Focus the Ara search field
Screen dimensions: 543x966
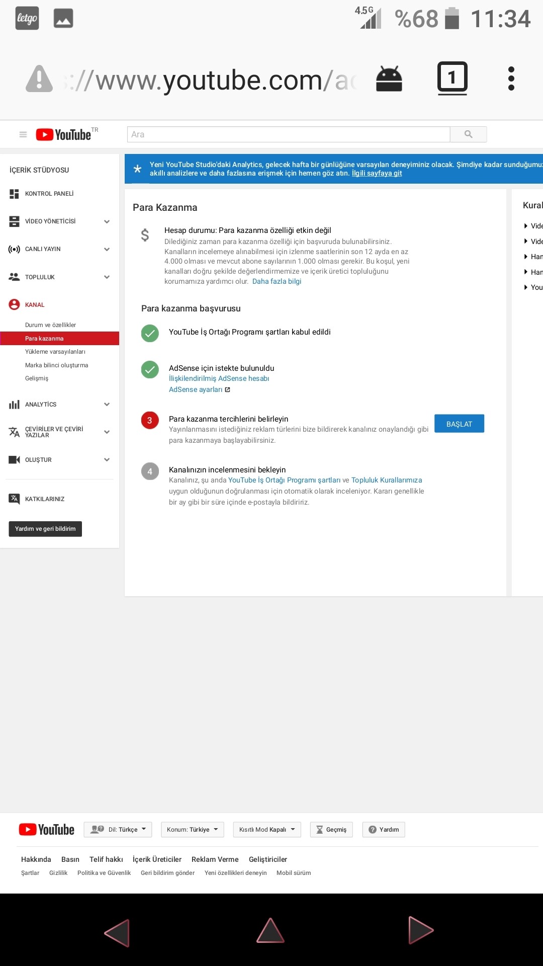289,134
